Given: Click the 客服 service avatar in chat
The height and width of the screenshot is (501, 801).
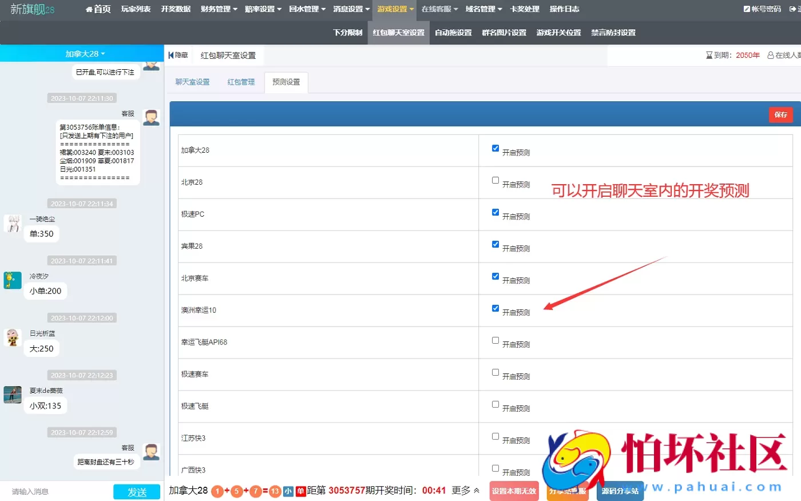Looking at the screenshot, I should click(x=151, y=118).
